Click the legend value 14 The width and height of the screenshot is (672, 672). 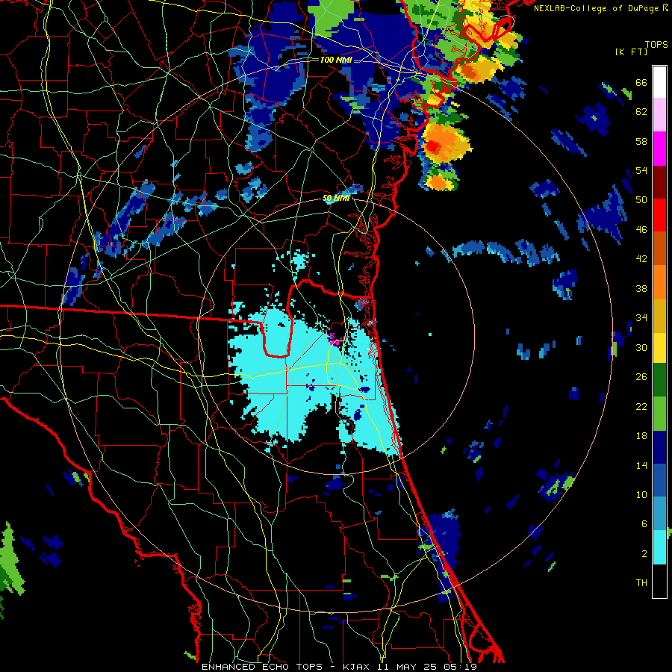tap(641, 465)
